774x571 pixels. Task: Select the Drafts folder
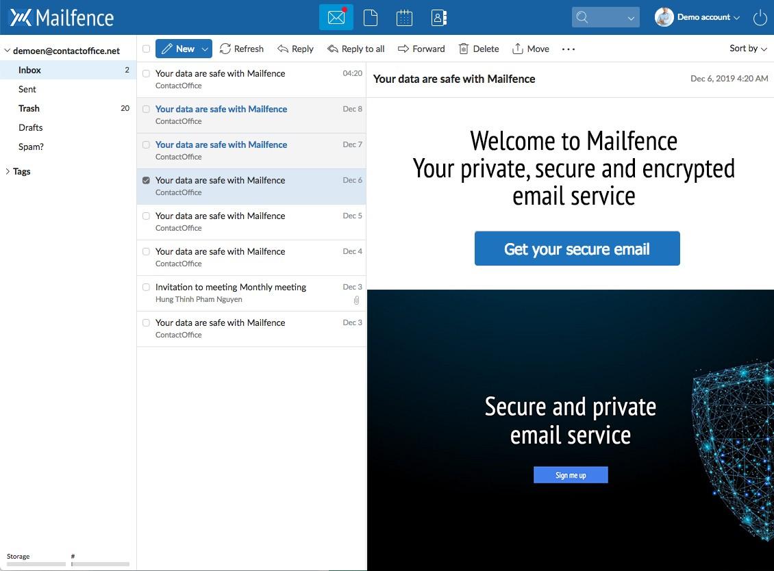click(x=68, y=128)
